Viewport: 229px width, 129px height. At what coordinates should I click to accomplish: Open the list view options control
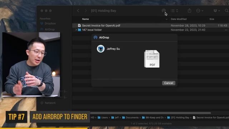click(174, 11)
